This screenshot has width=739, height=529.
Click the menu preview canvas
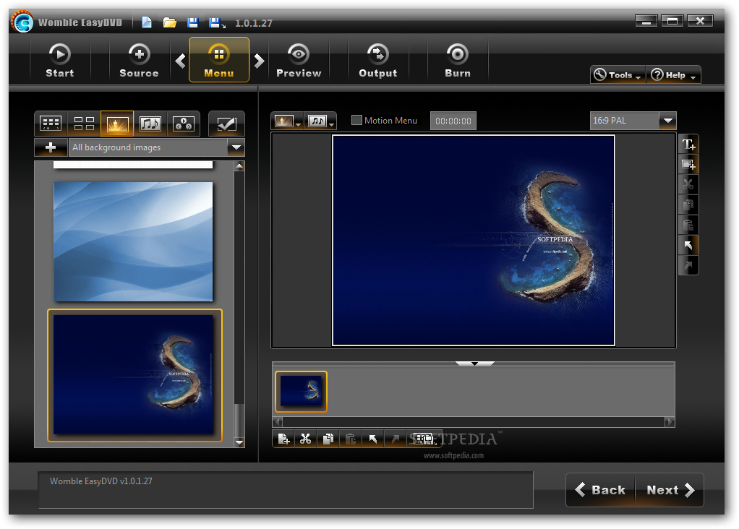(474, 241)
